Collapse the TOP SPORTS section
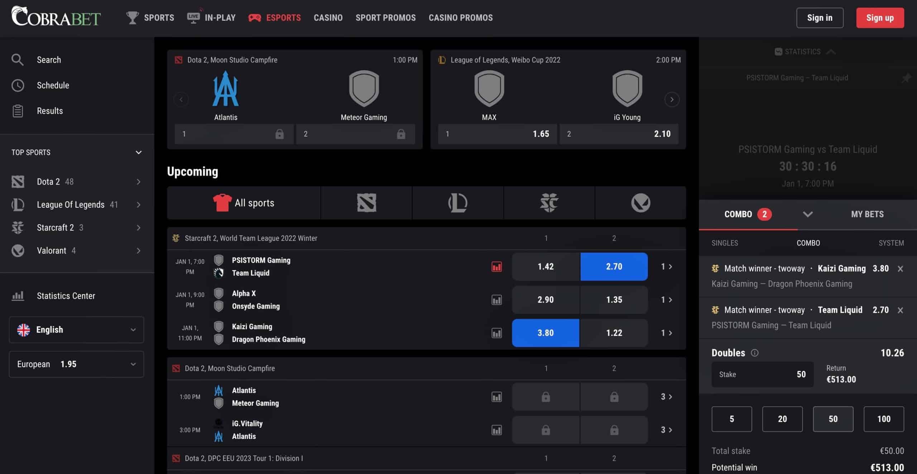 pyautogui.click(x=139, y=152)
